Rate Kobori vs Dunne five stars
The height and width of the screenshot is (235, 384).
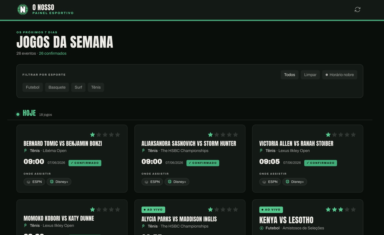118,209
